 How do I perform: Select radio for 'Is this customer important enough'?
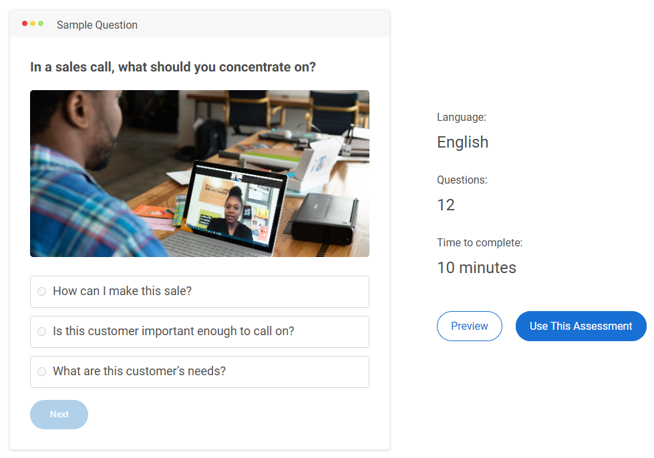[x=41, y=331]
